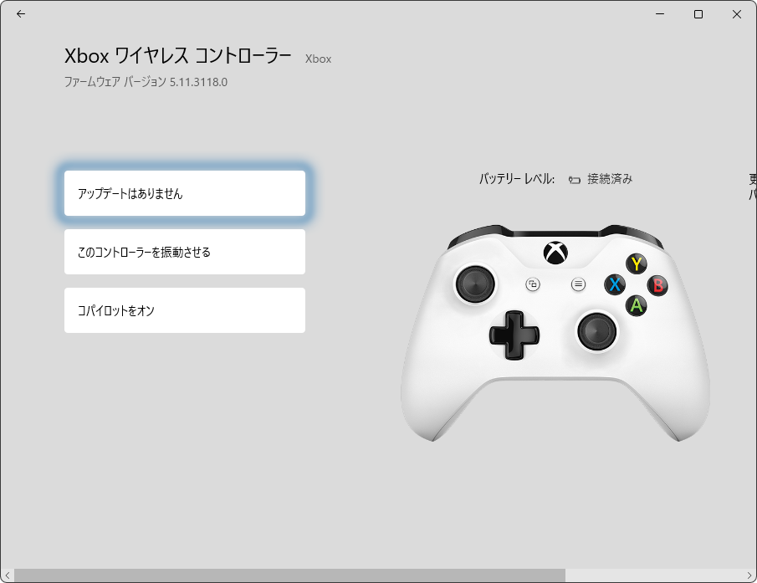Click the battery connected icon

click(574, 180)
